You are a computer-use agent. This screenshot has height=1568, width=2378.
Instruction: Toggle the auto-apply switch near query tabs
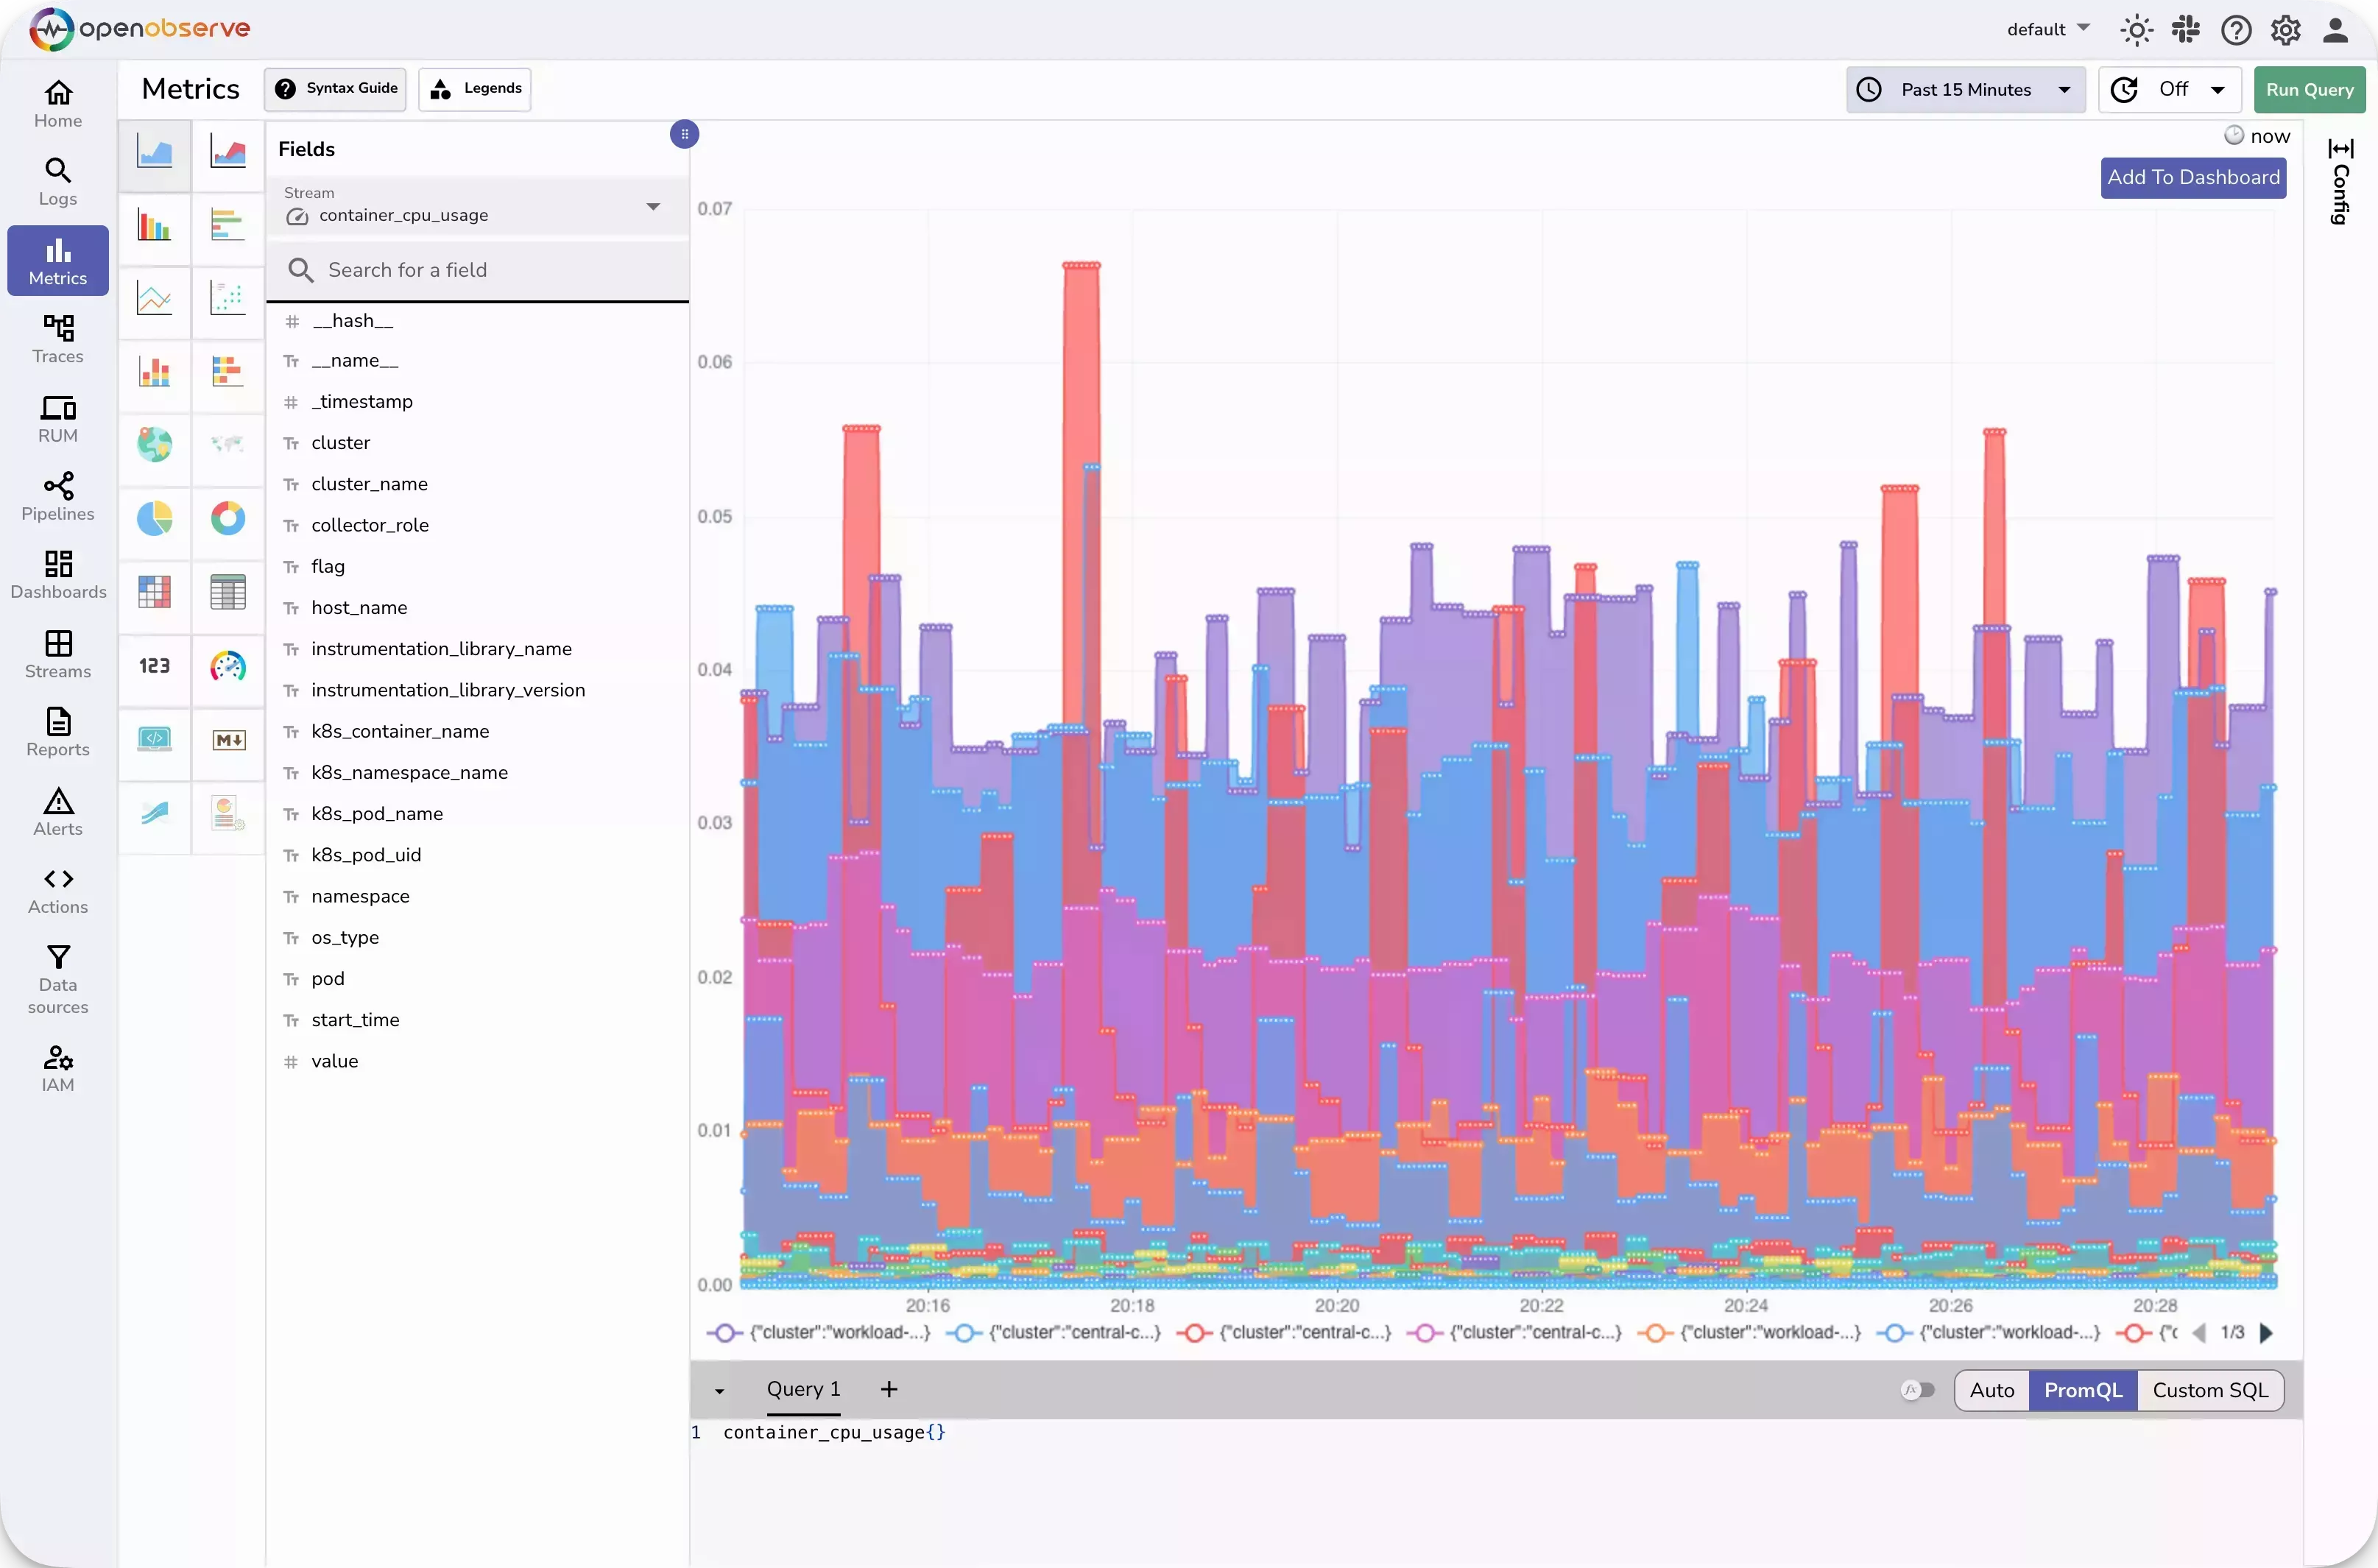[x=1917, y=1389]
